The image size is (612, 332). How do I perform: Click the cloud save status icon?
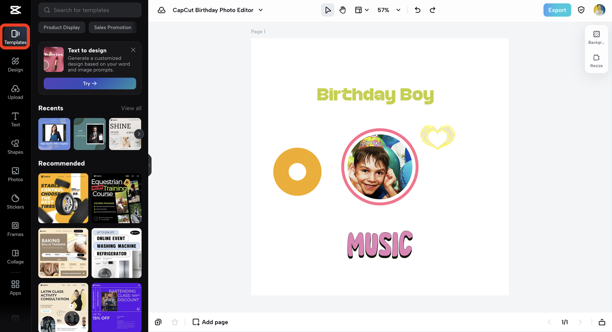pos(162,10)
